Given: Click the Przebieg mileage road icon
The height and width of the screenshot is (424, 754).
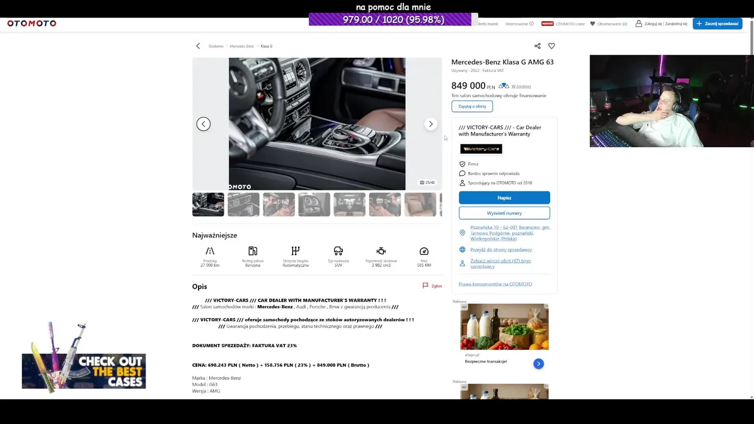Looking at the screenshot, I should coord(210,251).
